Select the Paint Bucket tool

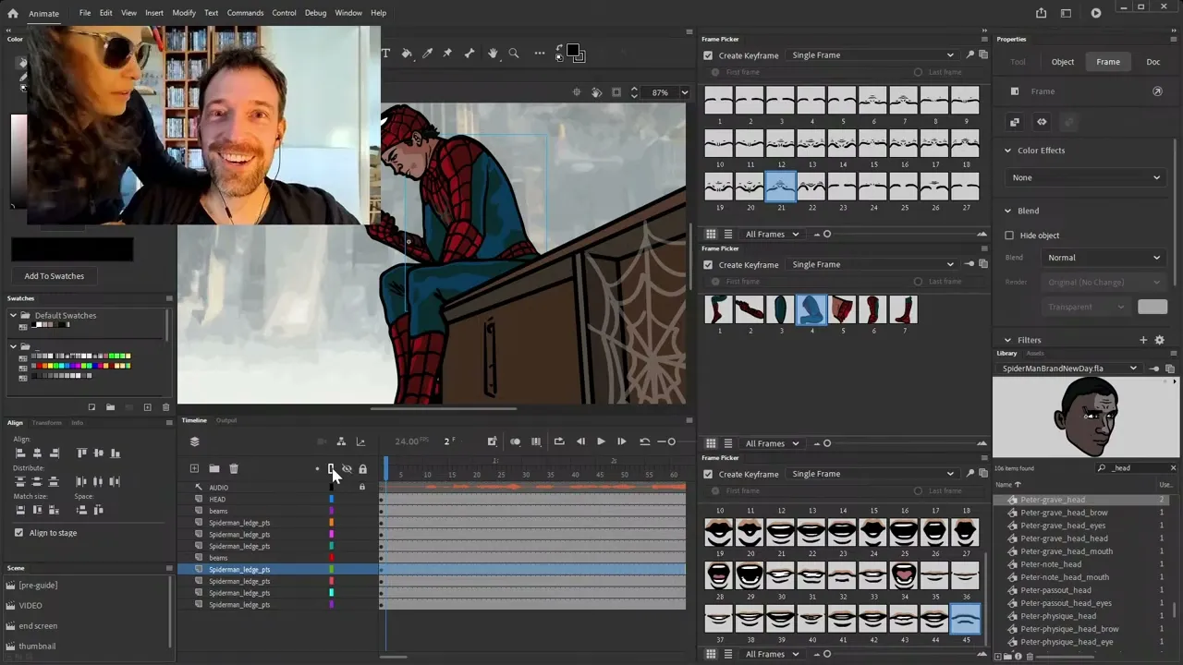pos(407,54)
